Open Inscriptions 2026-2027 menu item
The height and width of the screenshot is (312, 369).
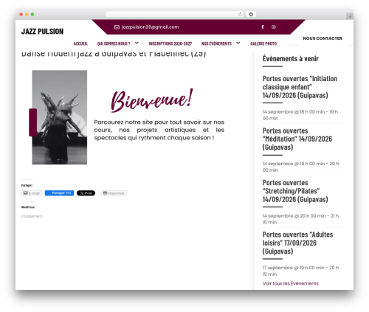pyautogui.click(x=170, y=44)
